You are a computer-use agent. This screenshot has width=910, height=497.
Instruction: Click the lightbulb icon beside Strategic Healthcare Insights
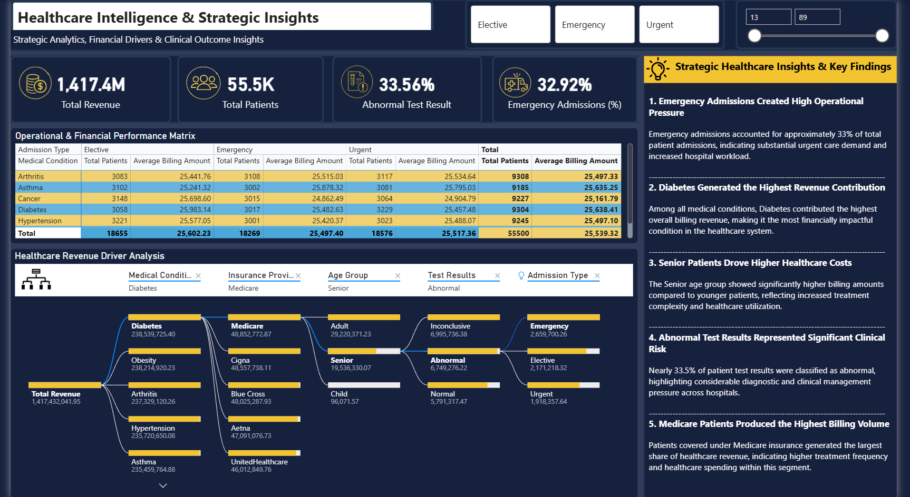[658, 69]
